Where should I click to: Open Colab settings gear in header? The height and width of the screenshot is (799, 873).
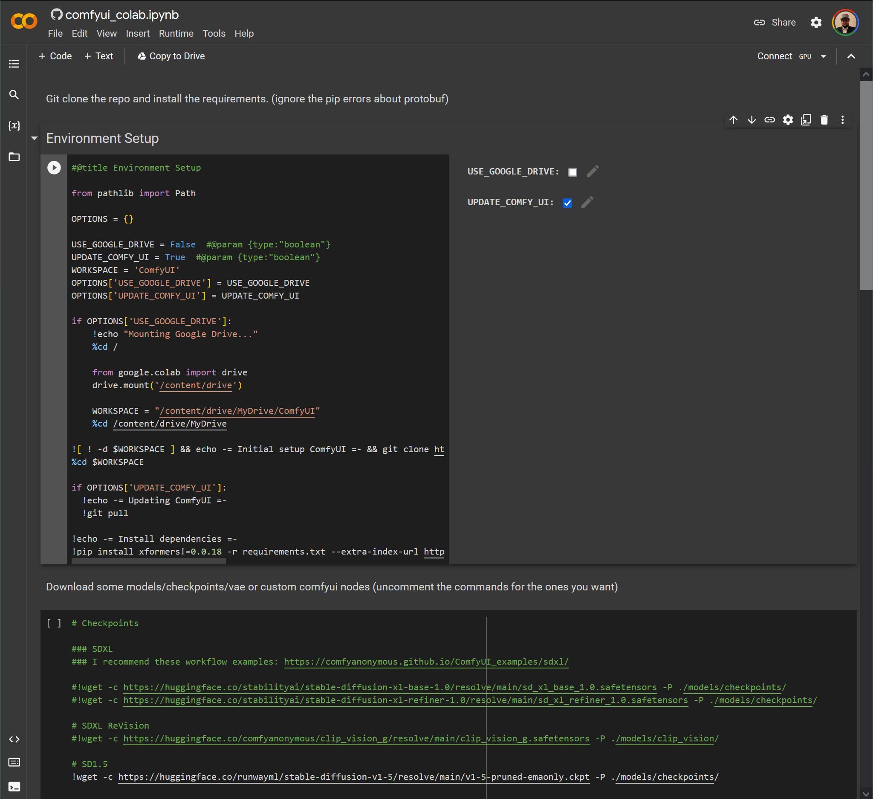pyautogui.click(x=816, y=23)
